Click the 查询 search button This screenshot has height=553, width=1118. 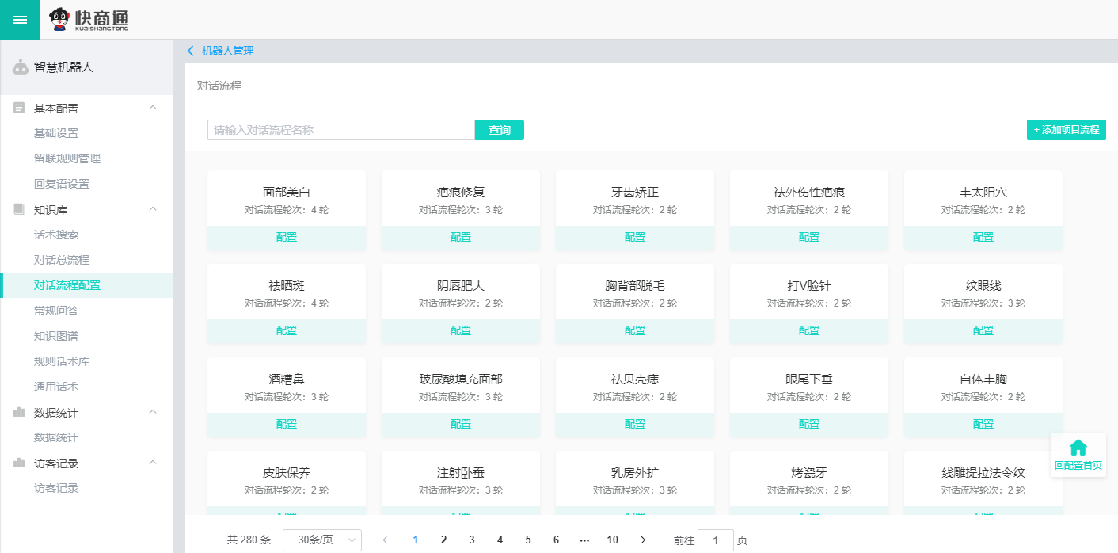[x=499, y=130]
